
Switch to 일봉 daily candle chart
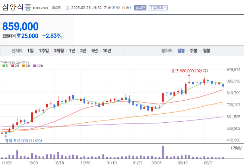(x=181, y=51)
